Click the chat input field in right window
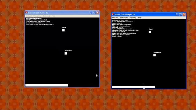This screenshot has width=196, height=110. (x=133, y=87)
